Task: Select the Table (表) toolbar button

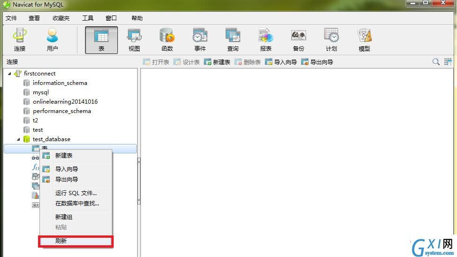Action: point(101,40)
